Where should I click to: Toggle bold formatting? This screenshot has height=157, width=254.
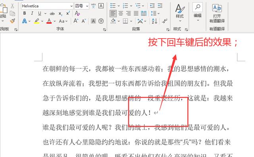pos(25,13)
